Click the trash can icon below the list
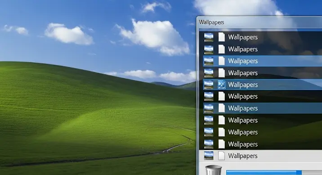The image size is (322, 175). (214, 170)
